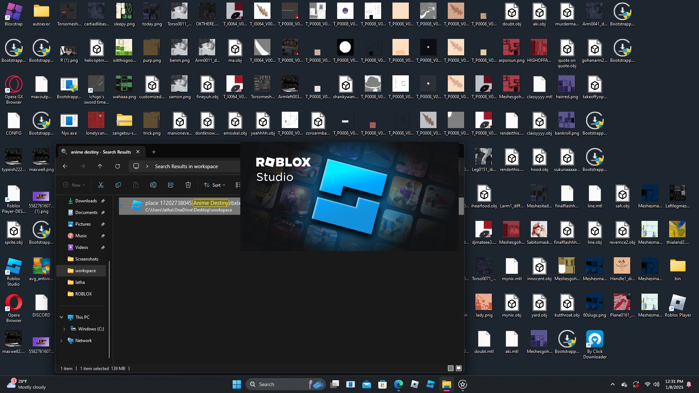699x393 pixels.
Task: Expand the Network tree node
Action: (x=61, y=341)
